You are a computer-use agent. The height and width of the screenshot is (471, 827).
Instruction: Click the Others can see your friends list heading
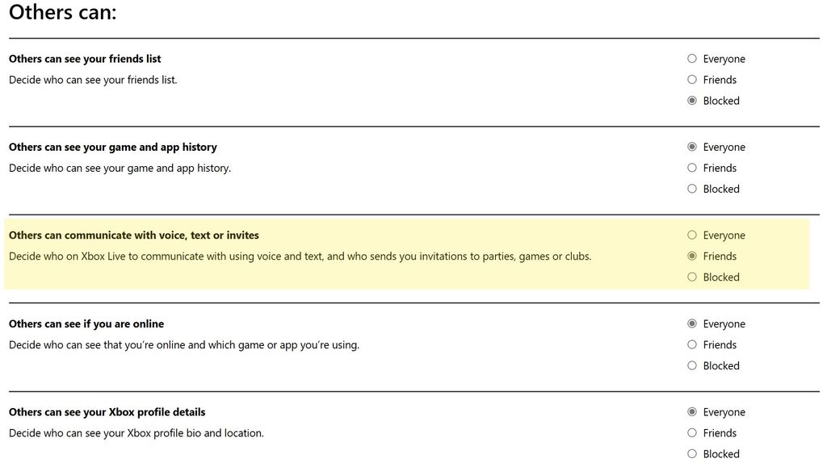(84, 58)
